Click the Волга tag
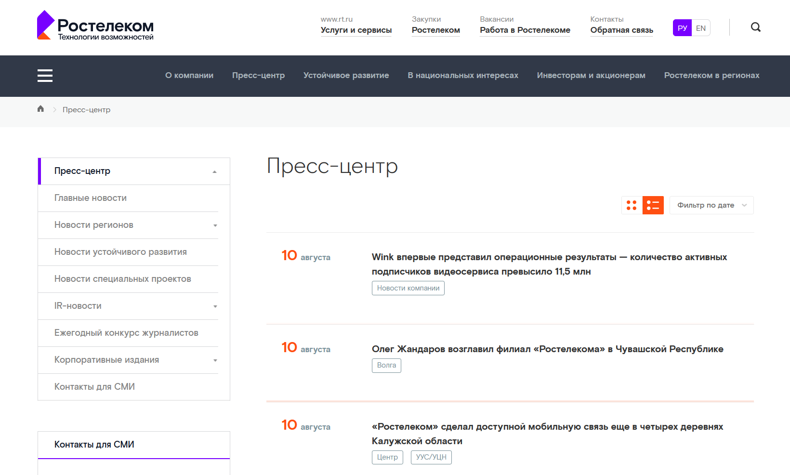Viewport: 790px width, 475px height. (x=386, y=366)
